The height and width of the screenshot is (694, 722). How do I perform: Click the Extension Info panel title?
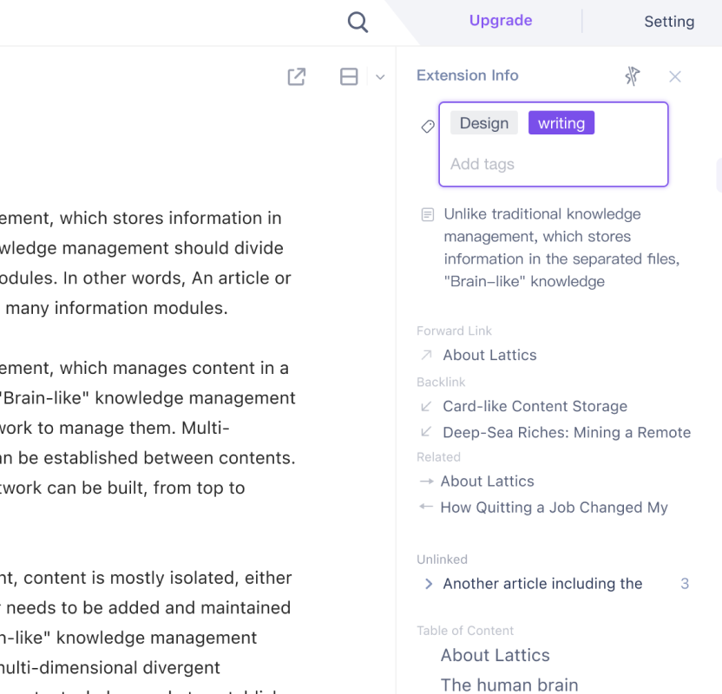point(468,75)
